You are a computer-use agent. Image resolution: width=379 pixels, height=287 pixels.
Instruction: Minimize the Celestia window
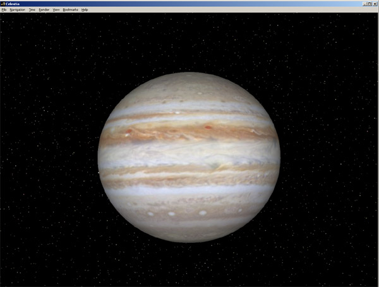tap(364, 4)
